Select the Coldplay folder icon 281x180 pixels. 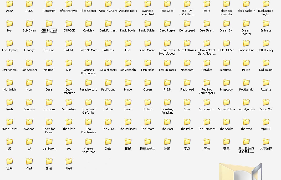pyautogui.click(x=89, y=23)
